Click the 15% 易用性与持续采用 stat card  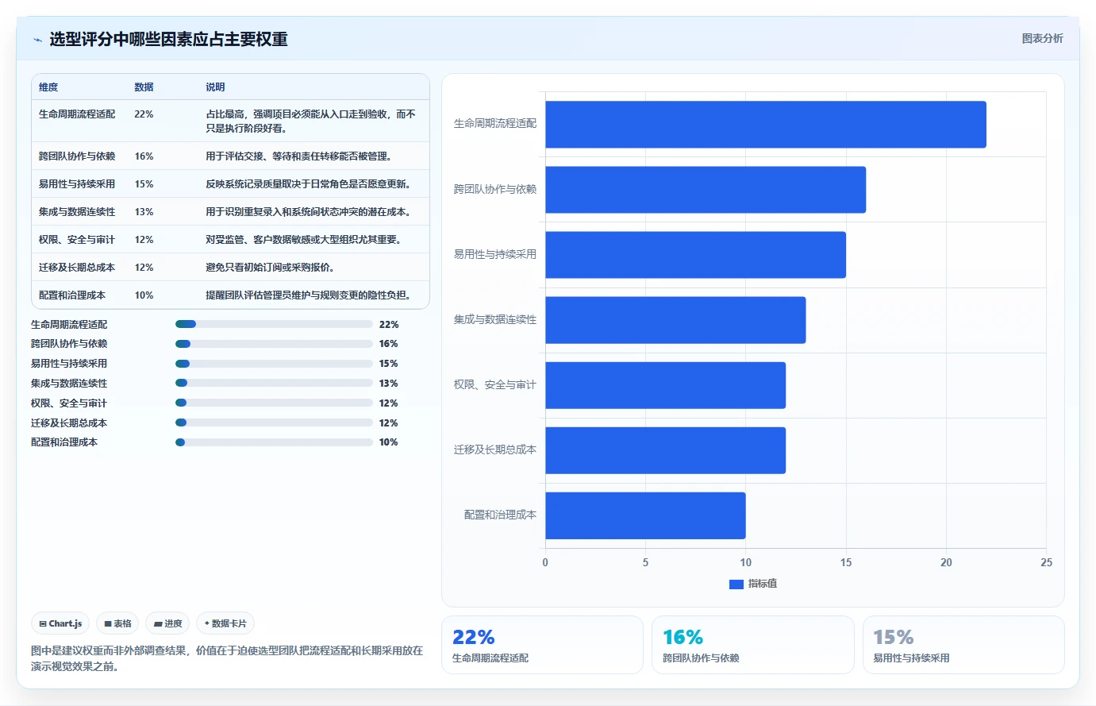(963, 645)
